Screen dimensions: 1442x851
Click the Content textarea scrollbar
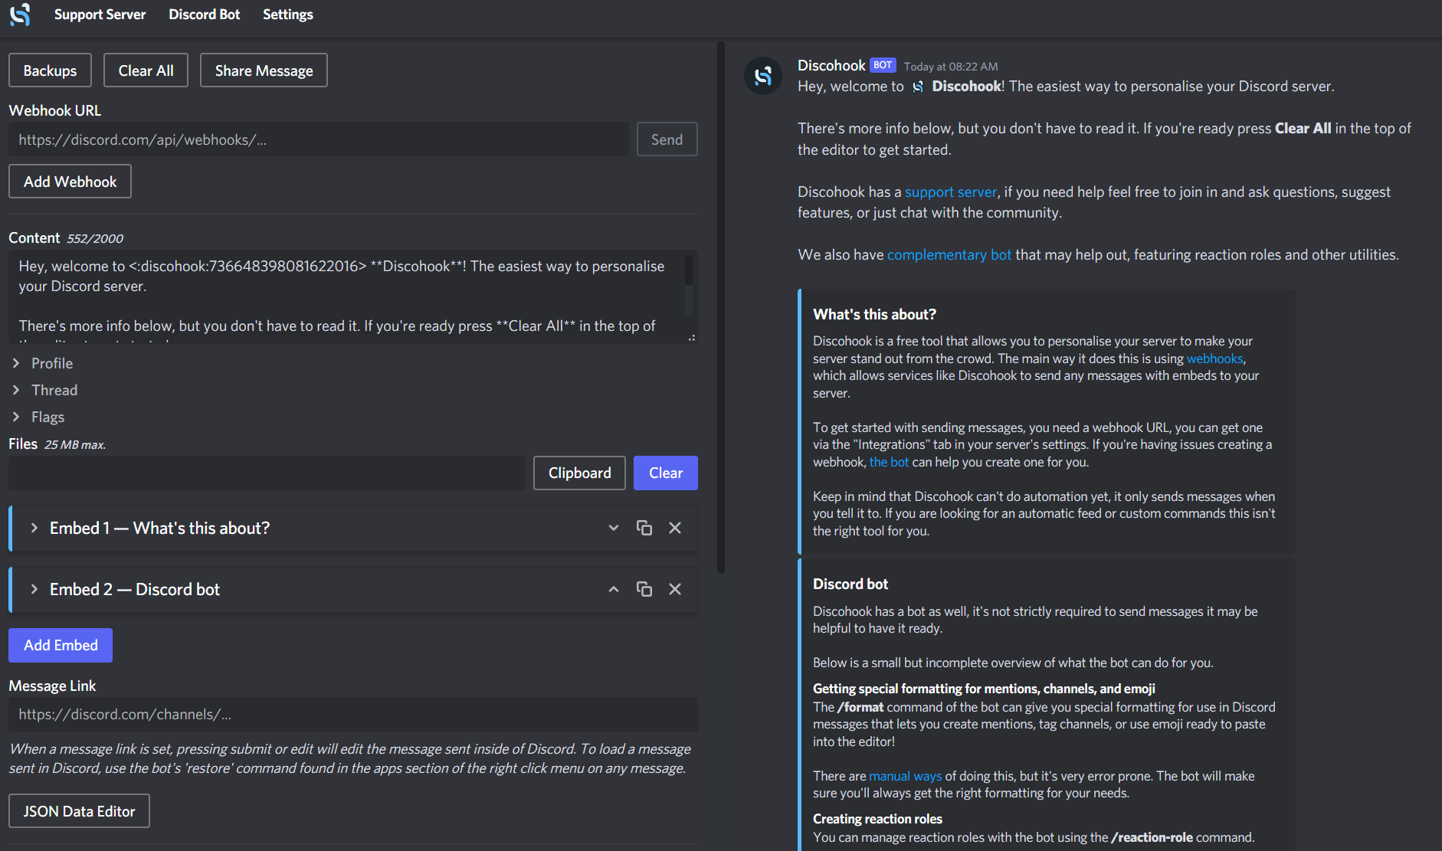pyautogui.click(x=689, y=271)
